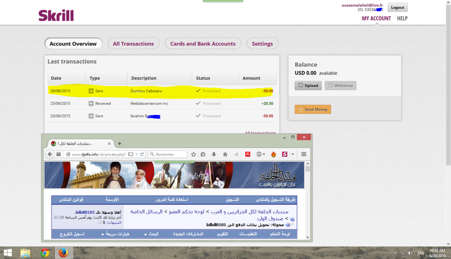Open the dropdown arrow beside the ABP icon
Image resolution: width=451 pixels, height=259 pixels.
264,154
